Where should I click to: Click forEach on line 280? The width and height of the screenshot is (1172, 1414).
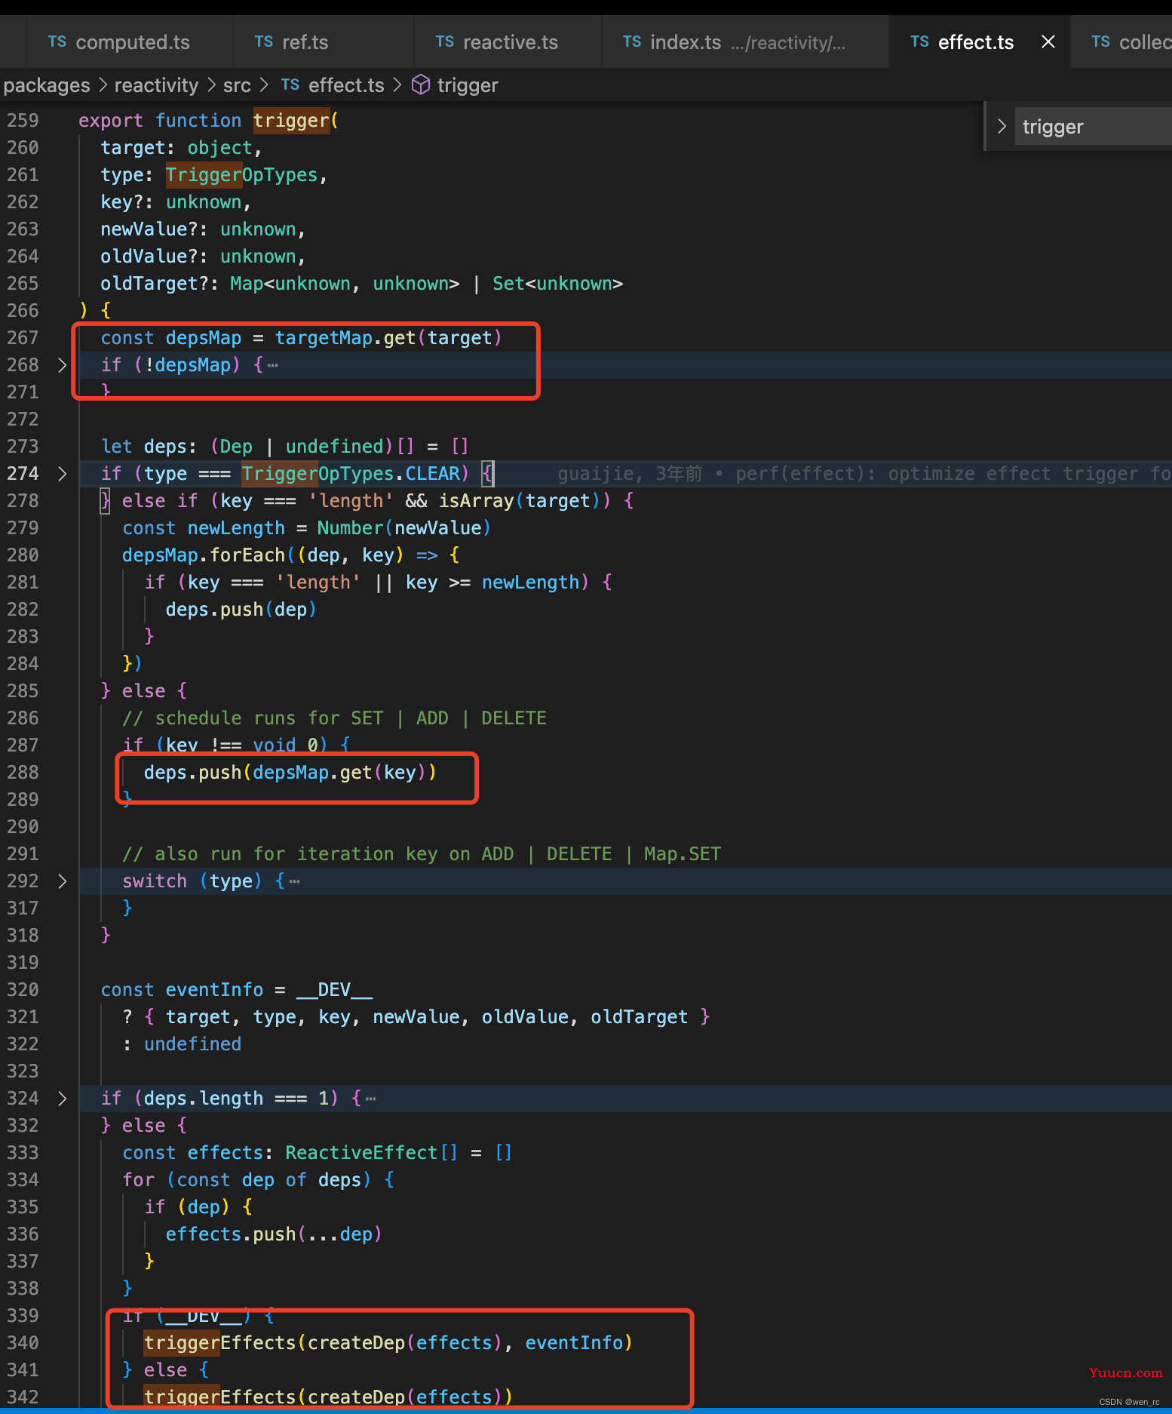(x=247, y=555)
